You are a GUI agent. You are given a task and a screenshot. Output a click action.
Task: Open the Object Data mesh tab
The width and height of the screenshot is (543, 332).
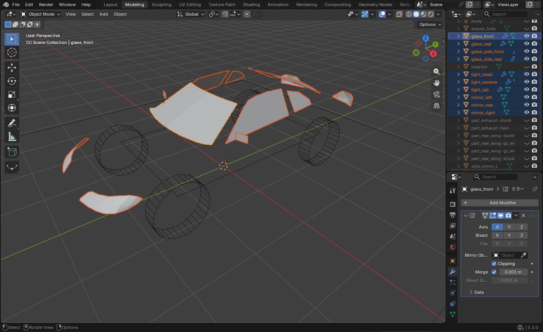point(452,314)
